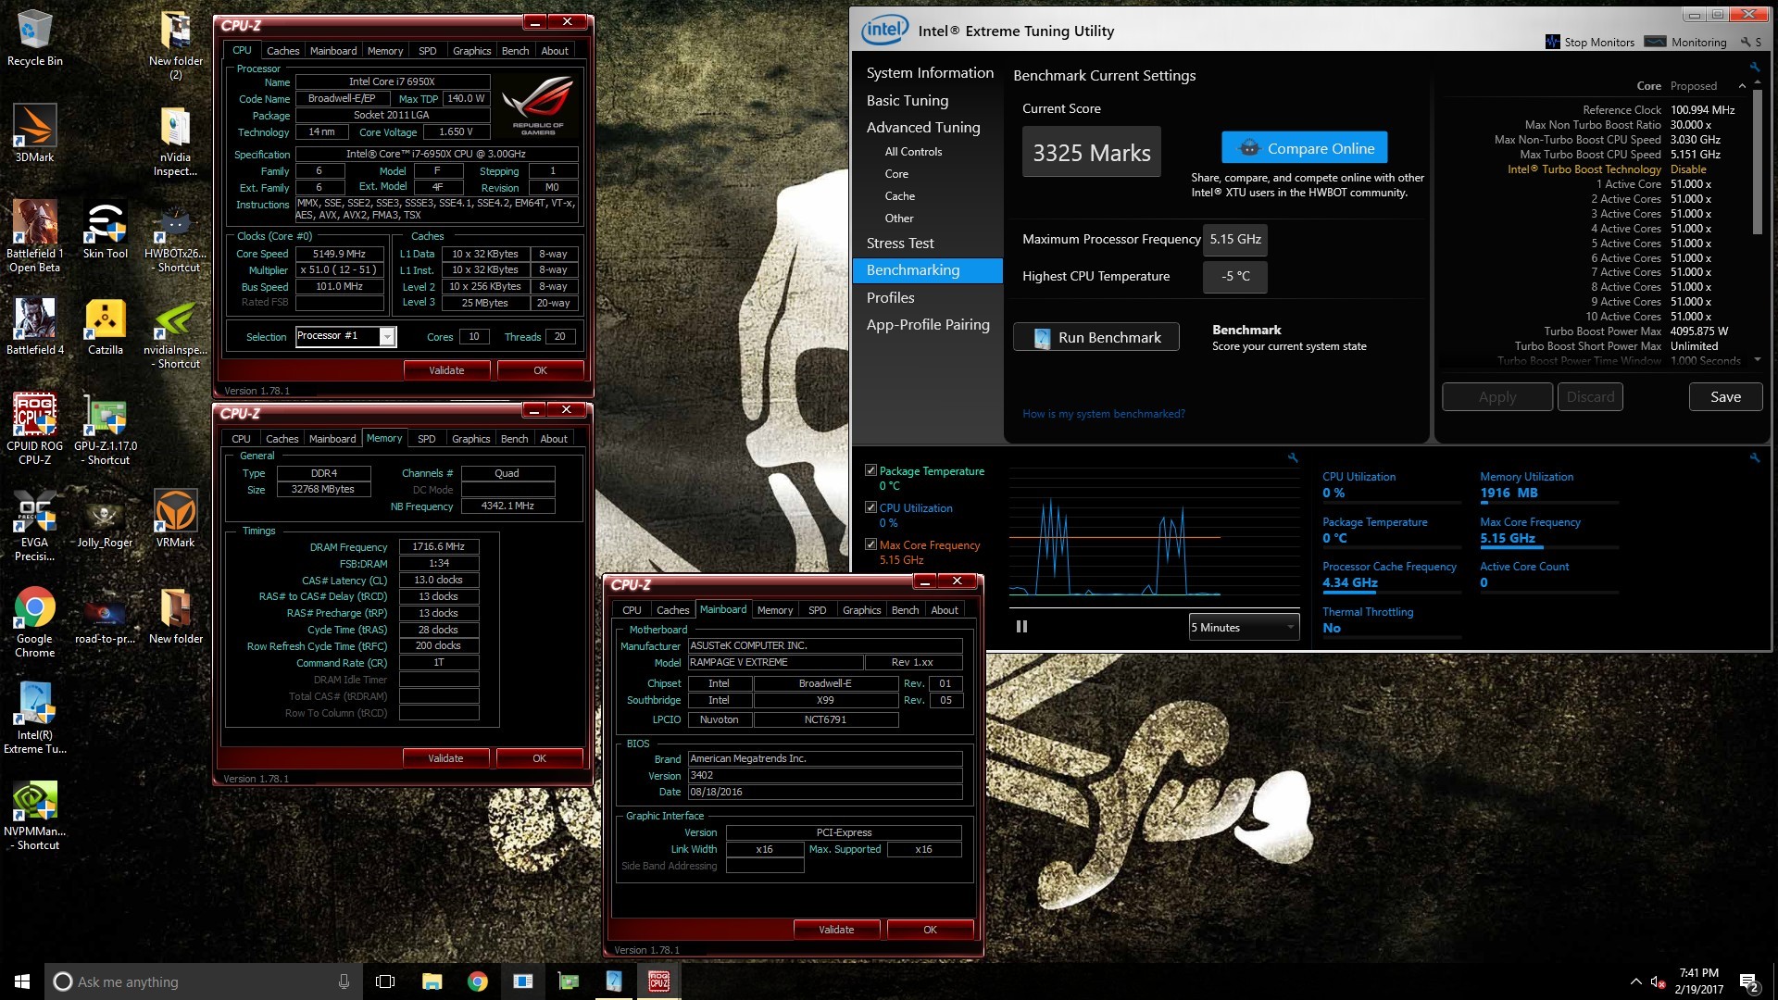Click the Stop Monitors icon in XTU
Screen dimensions: 1778x1000
(1552, 42)
